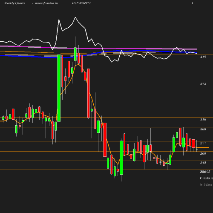Click the 'V: 0.35 X' volume text
This screenshot has height=213, width=213.
point(206,178)
